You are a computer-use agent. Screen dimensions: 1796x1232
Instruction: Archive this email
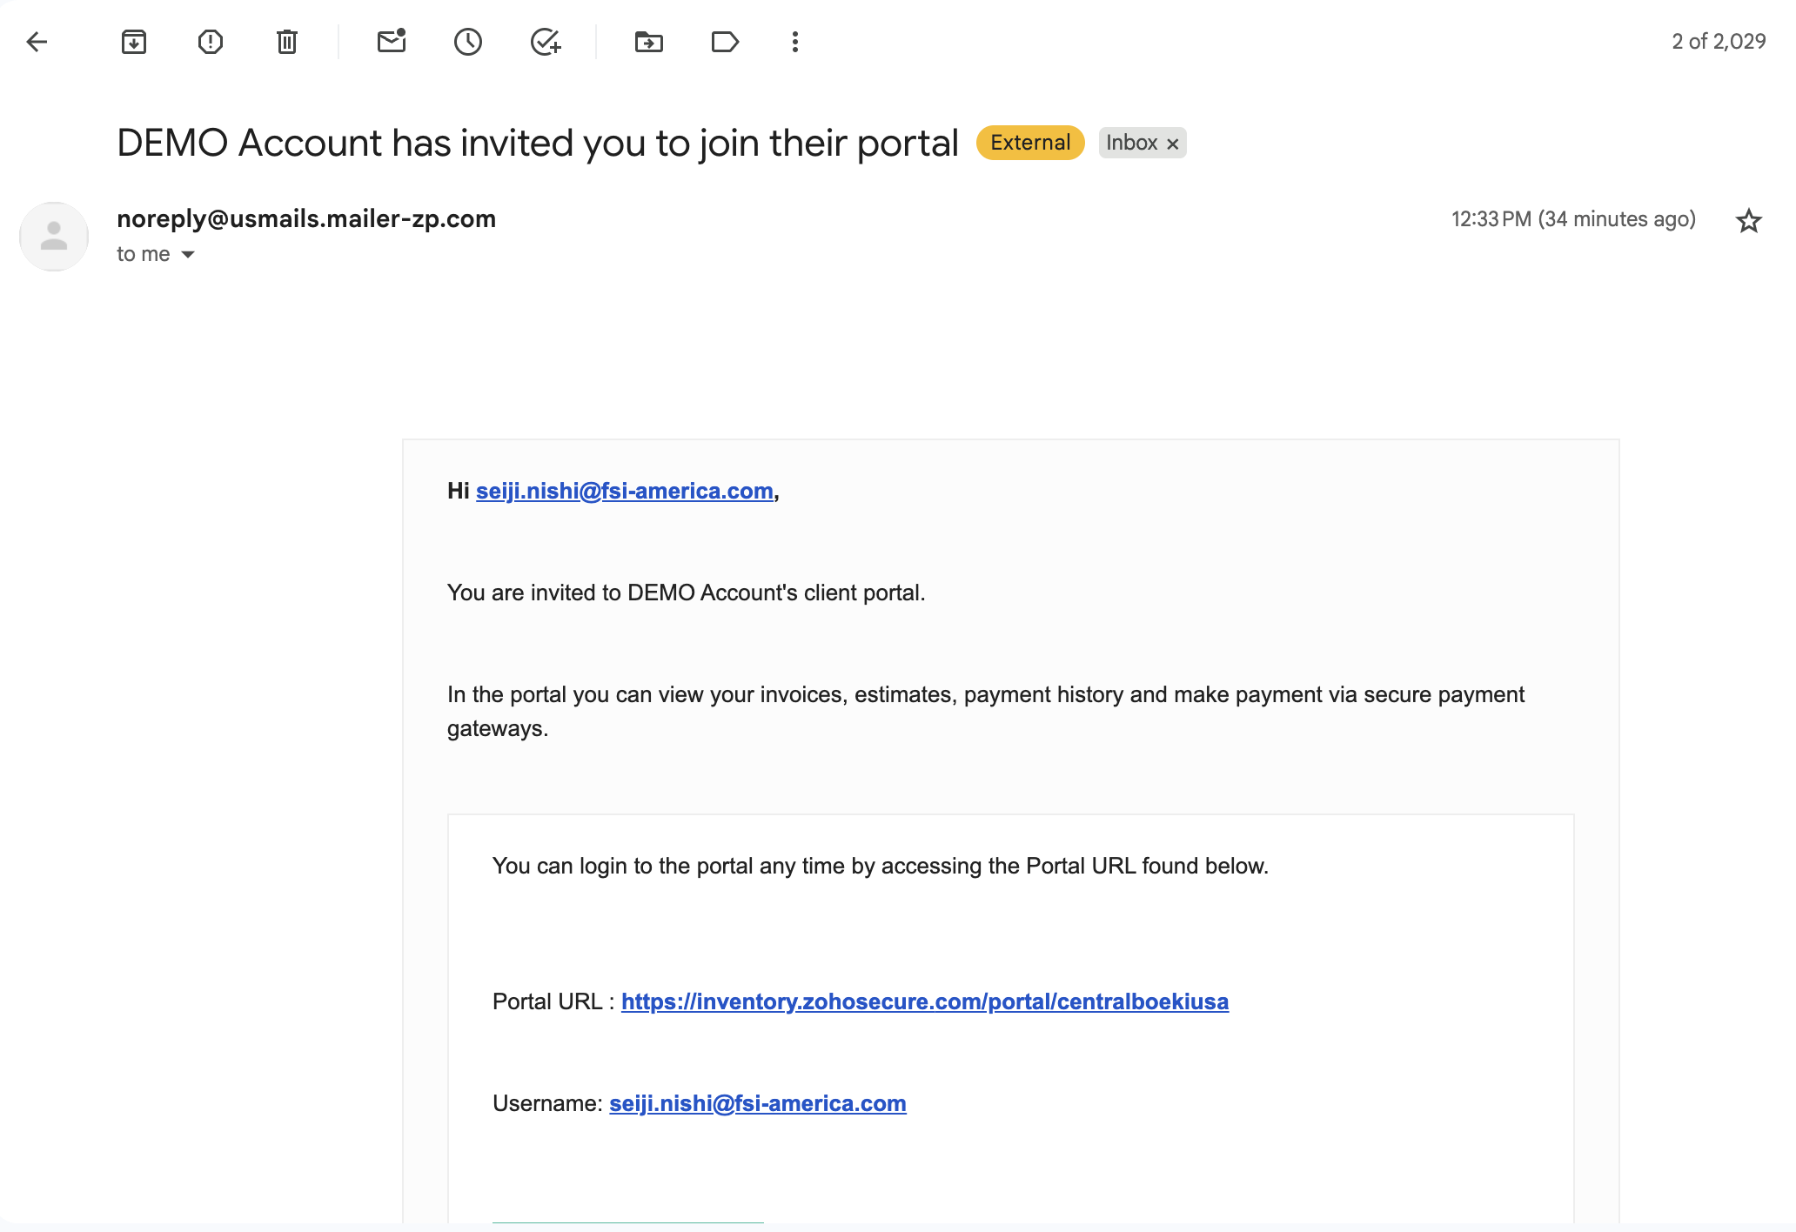pyautogui.click(x=134, y=42)
